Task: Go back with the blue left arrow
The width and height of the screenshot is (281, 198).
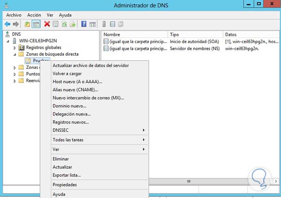Action: 8,24
